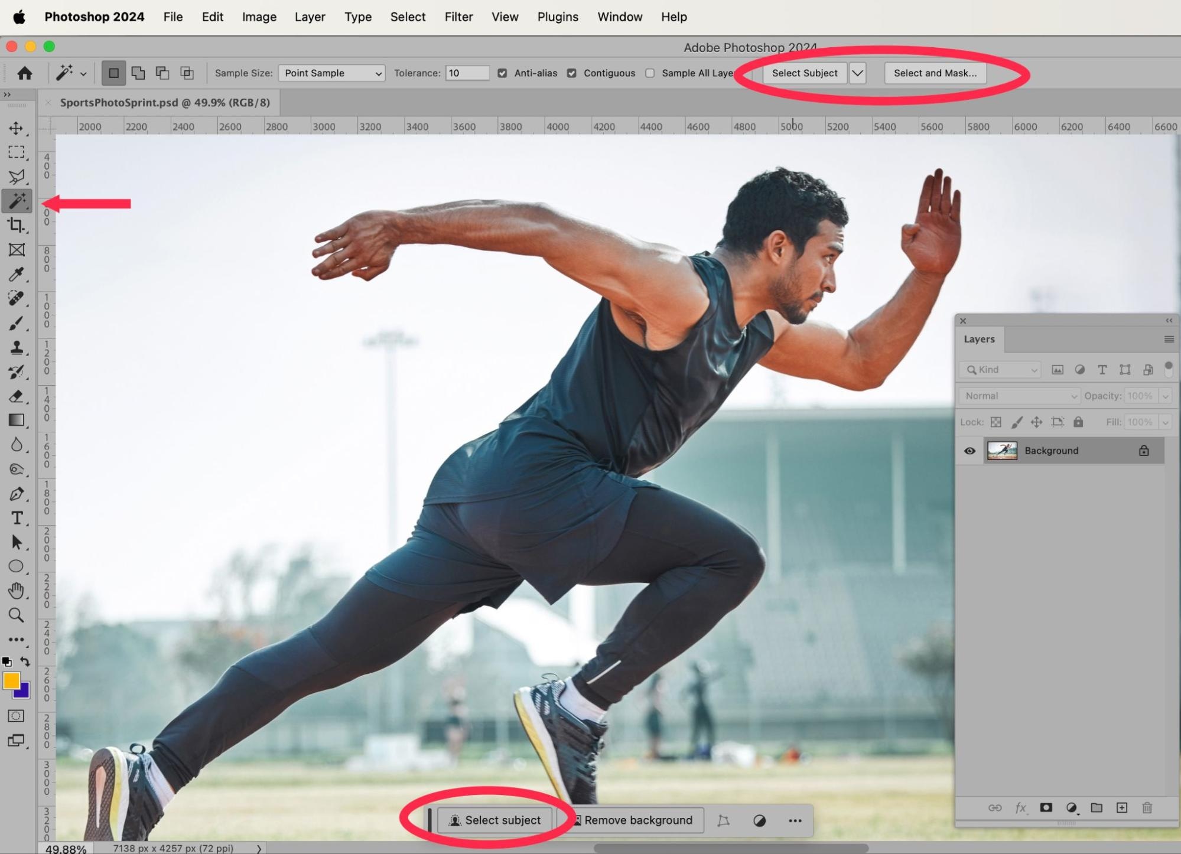Hide the Background layer with eye icon
Image resolution: width=1181 pixels, height=854 pixels.
click(969, 451)
